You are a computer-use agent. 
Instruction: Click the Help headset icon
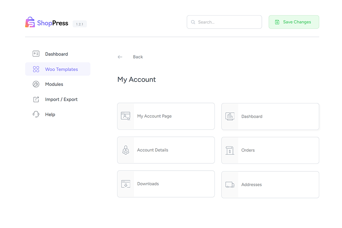point(36,114)
